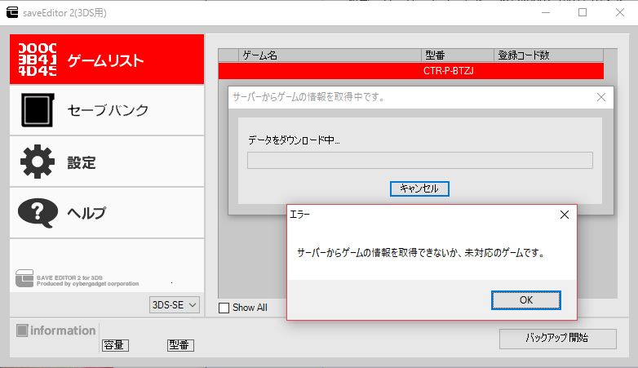Click the save bank SD card icon
The width and height of the screenshot is (638, 368).
pyautogui.click(x=37, y=111)
